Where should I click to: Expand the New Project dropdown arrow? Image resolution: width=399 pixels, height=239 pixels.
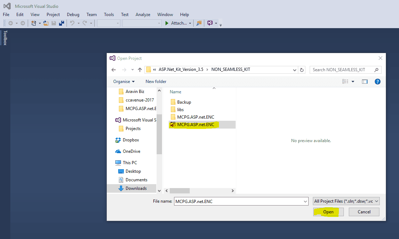[40, 24]
